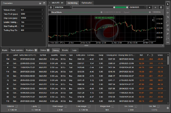
Task: Open the Orders tab
Action: [45, 50]
